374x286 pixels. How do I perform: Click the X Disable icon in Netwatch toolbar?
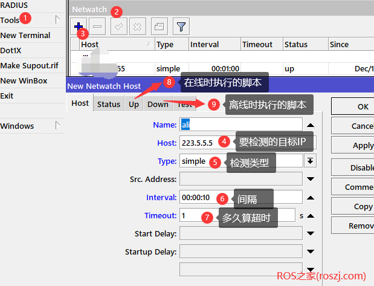click(137, 26)
